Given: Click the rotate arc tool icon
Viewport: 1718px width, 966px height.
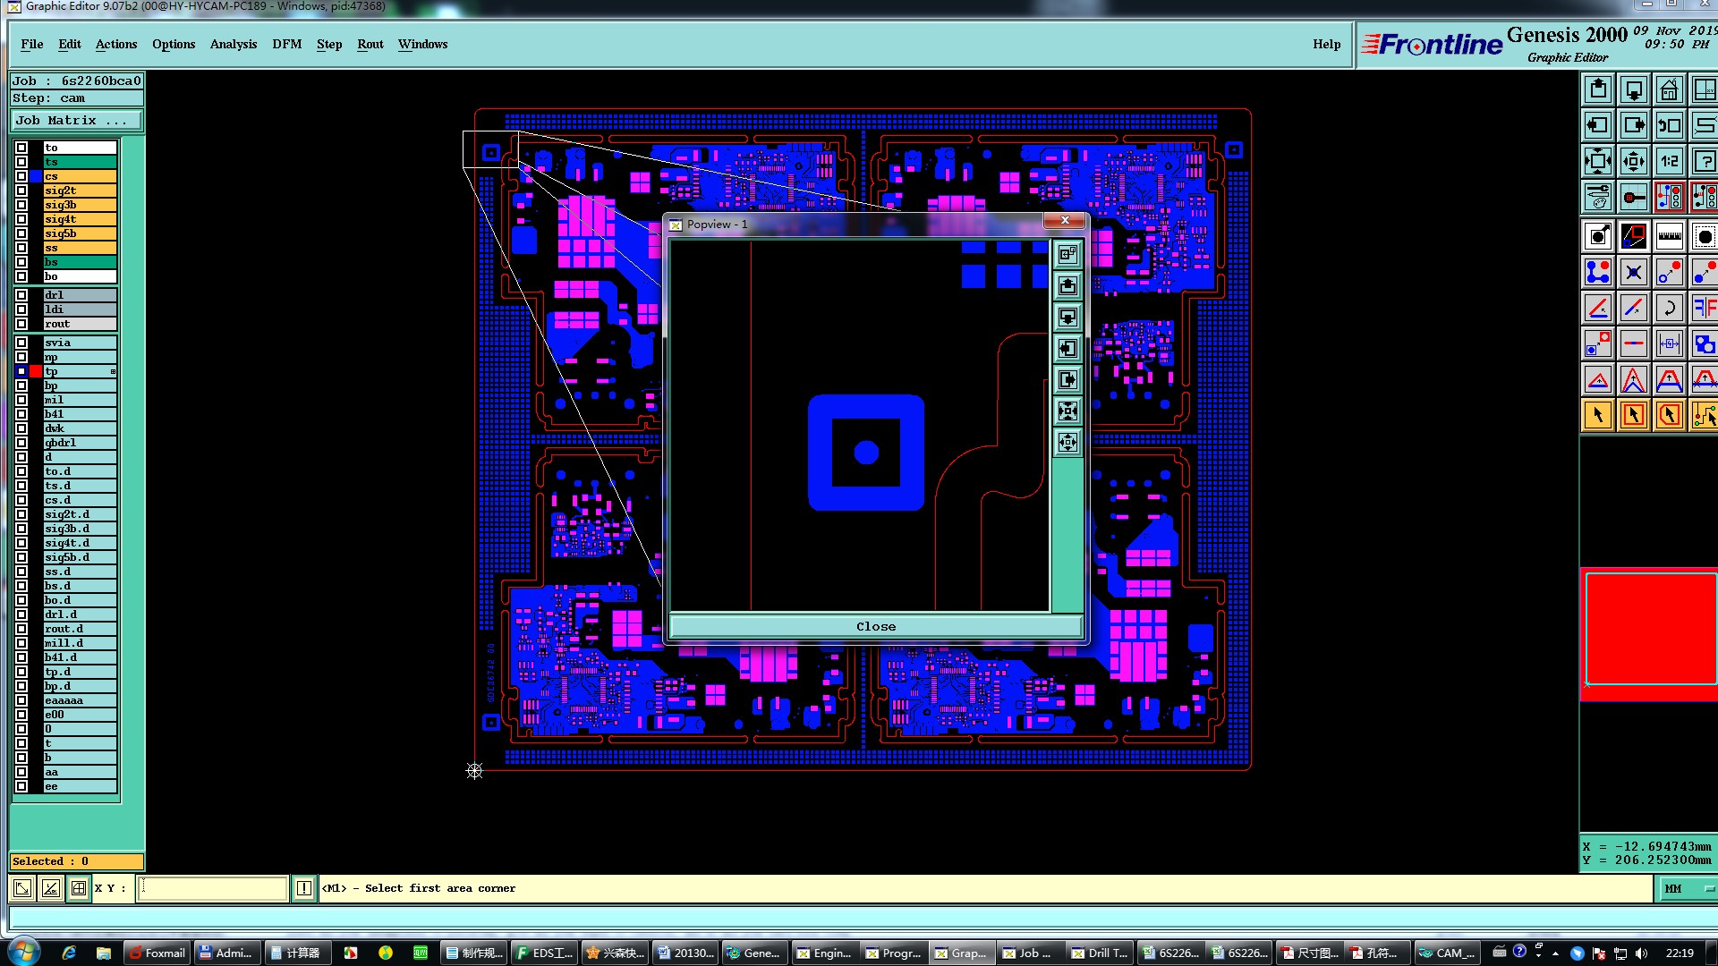Looking at the screenshot, I should tap(1669, 309).
